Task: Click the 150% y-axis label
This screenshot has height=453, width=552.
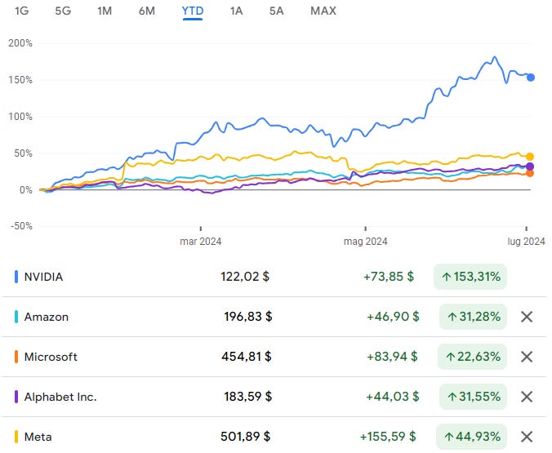Action: click(x=20, y=80)
